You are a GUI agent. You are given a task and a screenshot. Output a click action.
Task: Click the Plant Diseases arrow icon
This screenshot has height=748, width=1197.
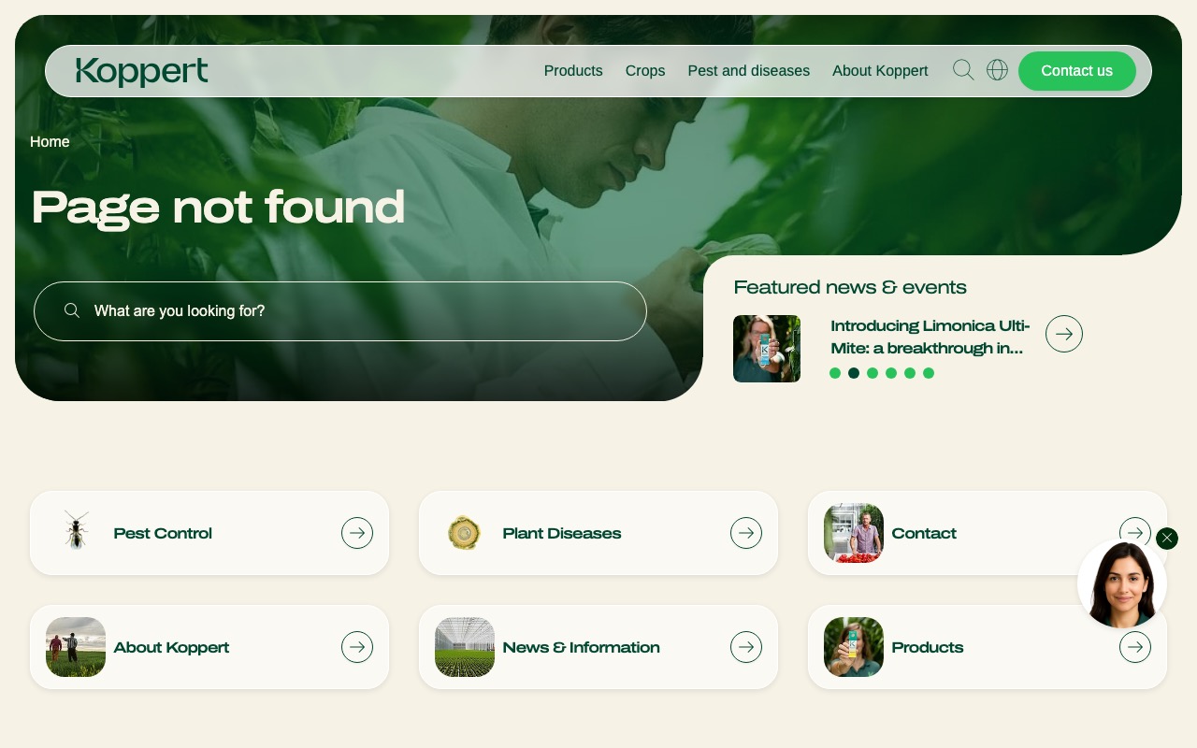coord(746,533)
